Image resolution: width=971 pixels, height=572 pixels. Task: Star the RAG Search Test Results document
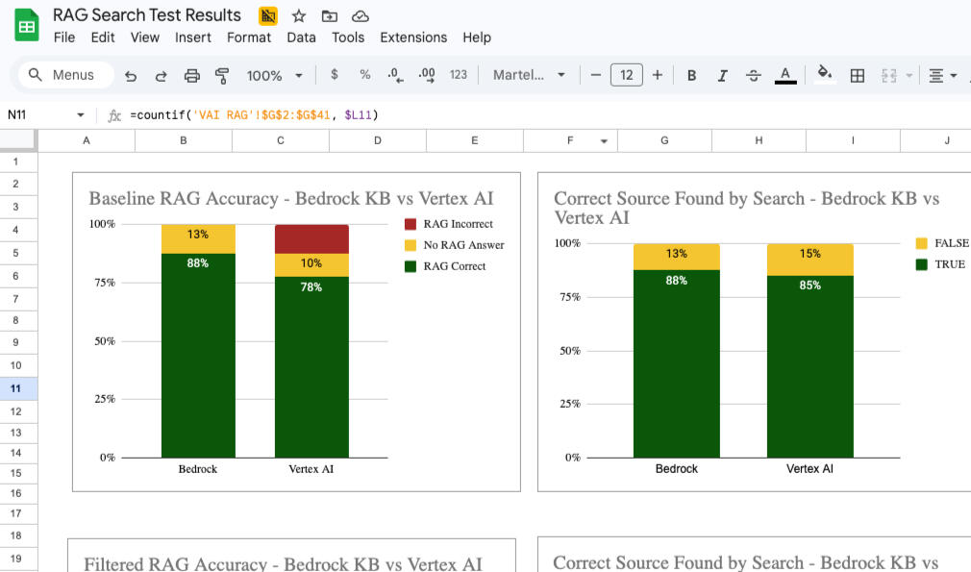(x=298, y=16)
